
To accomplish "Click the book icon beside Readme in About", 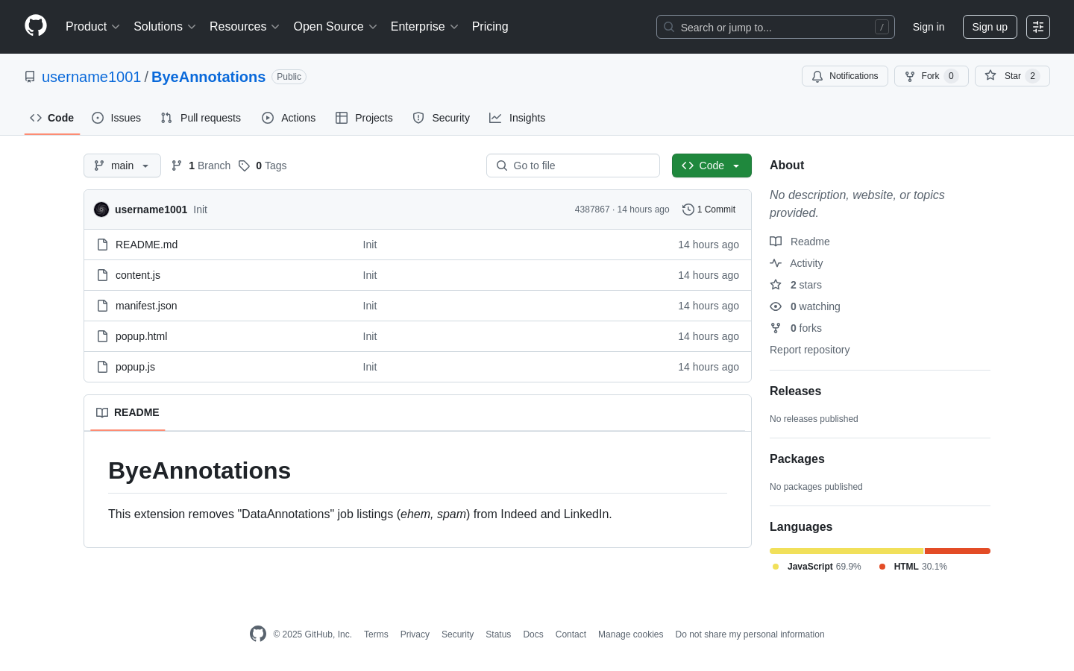I will 776,242.
